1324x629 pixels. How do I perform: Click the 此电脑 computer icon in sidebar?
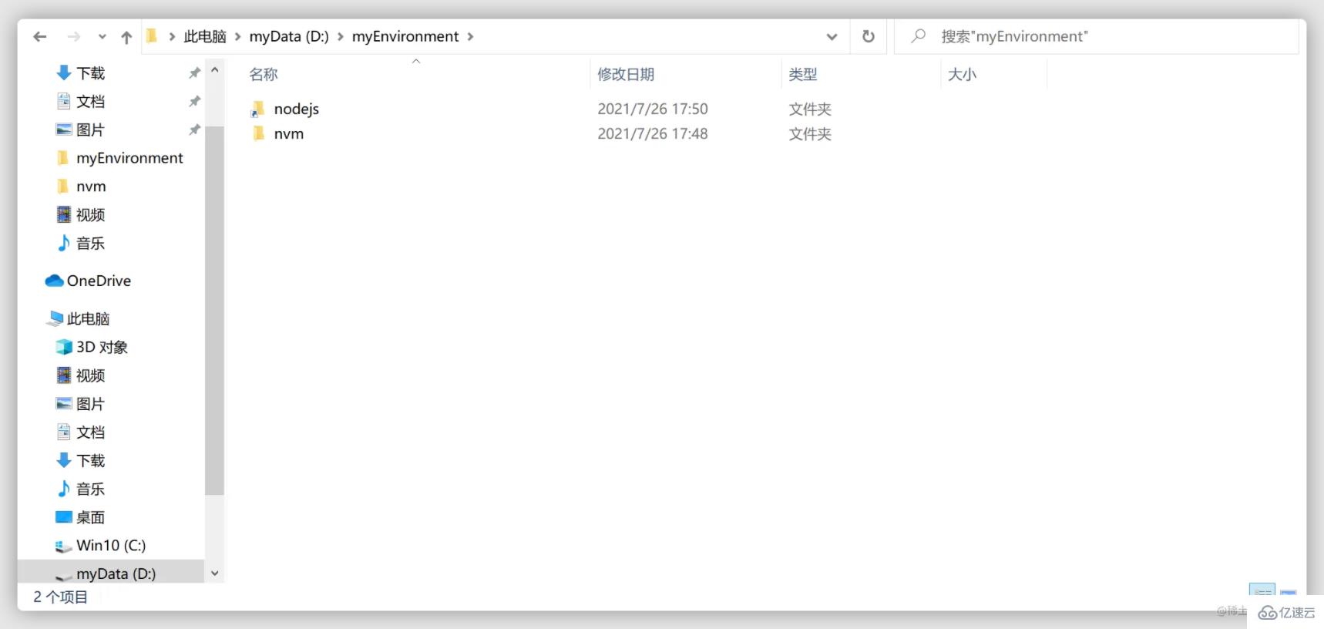pos(55,318)
